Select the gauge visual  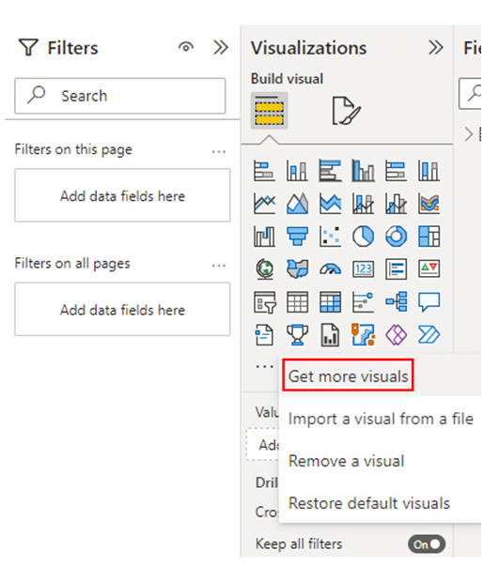pos(330,268)
